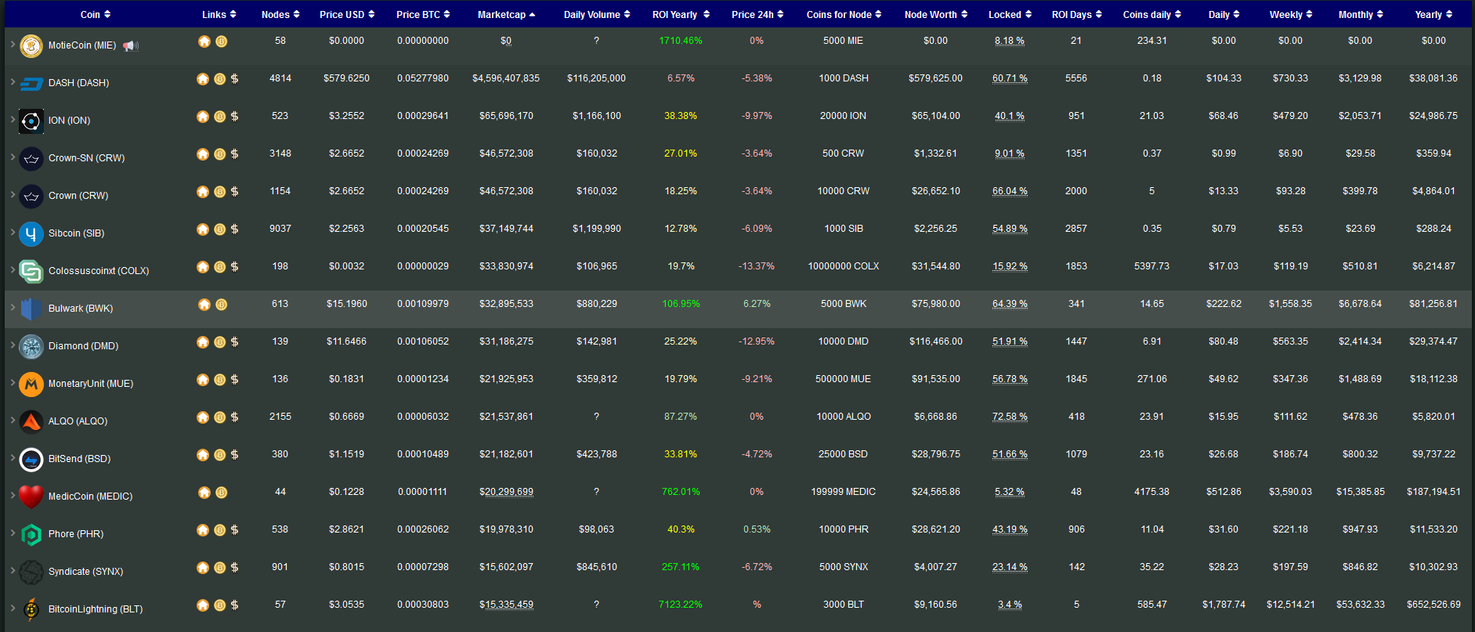
Task: Sort by Monthly income header
Action: (x=1361, y=14)
